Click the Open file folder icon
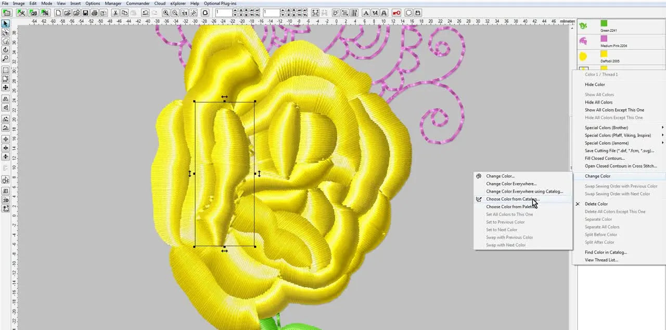Screen dimensions: 666x330 68,12
